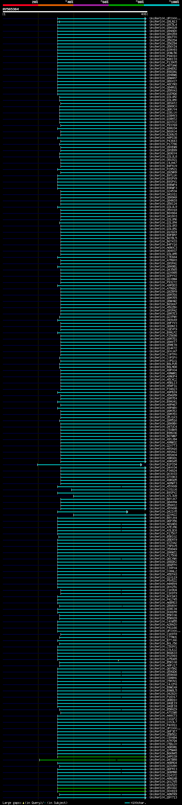Select label UniRef100_Q10119

click(x=163, y=577)
